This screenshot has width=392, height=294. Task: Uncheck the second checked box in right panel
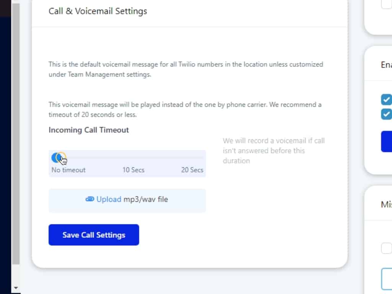click(386, 114)
